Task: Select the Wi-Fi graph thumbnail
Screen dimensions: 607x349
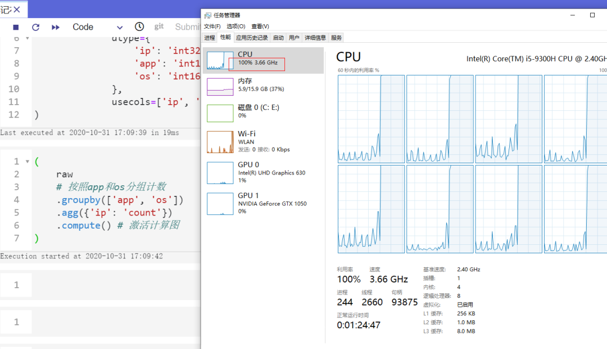Action: (220, 142)
